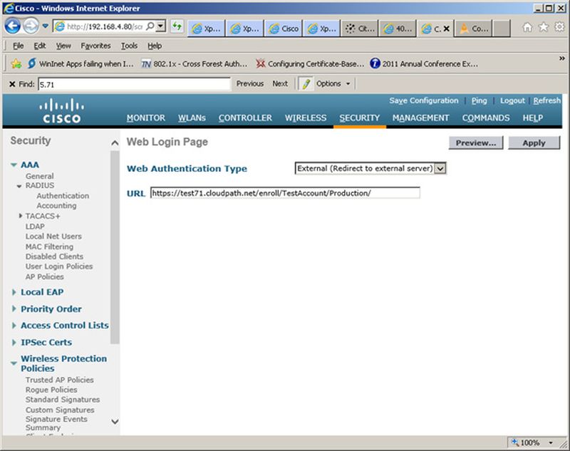Click the Preview... button
This screenshot has width=570, height=451.
point(476,142)
